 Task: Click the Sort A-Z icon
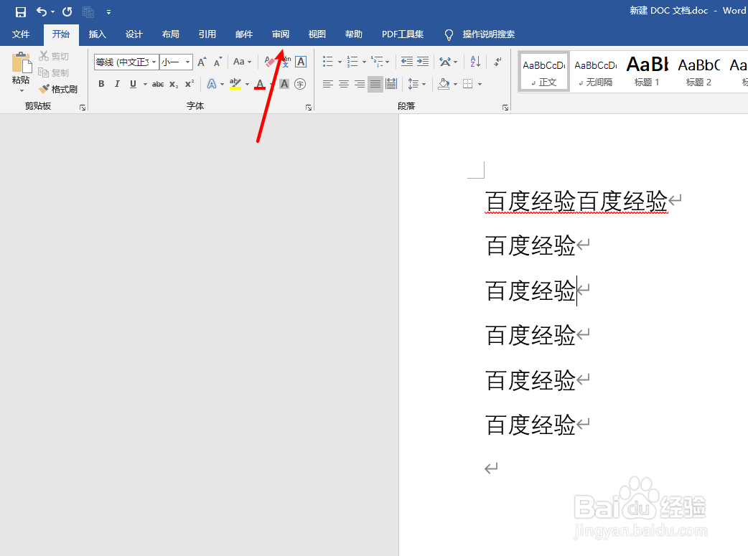point(475,62)
